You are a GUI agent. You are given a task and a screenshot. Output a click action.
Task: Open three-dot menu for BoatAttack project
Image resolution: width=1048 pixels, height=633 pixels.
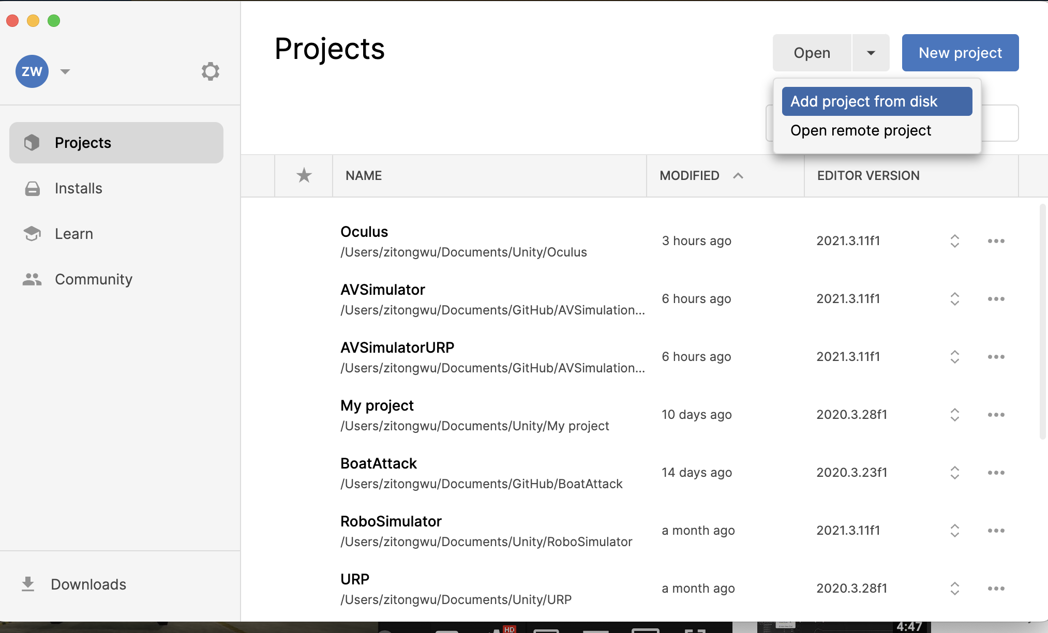(996, 473)
